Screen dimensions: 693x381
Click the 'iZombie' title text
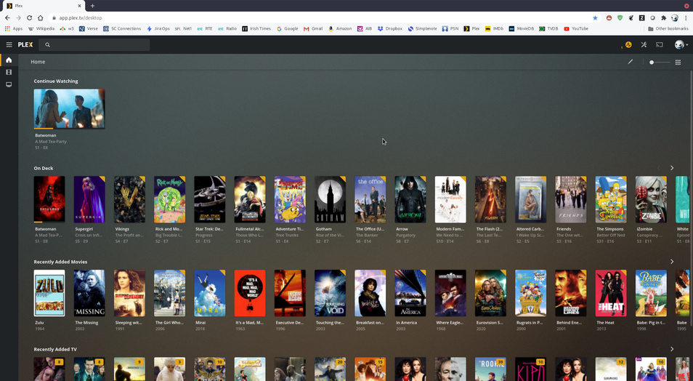[x=644, y=229]
